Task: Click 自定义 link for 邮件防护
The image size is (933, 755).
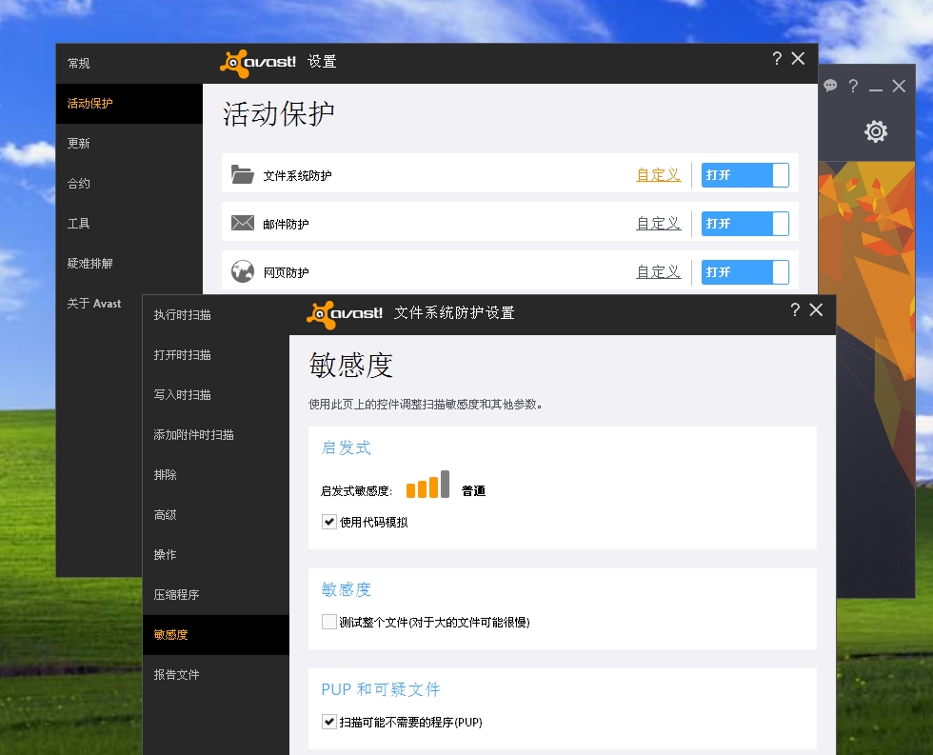Action: [658, 224]
